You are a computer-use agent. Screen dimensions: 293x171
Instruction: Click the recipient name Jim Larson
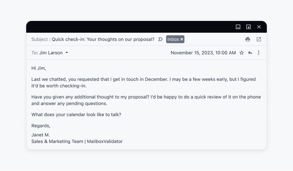point(51,53)
